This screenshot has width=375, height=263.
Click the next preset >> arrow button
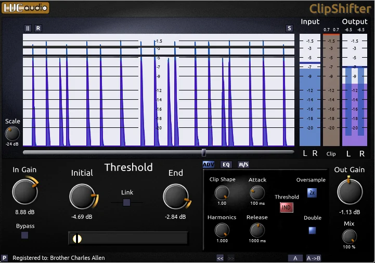[x=231, y=258]
